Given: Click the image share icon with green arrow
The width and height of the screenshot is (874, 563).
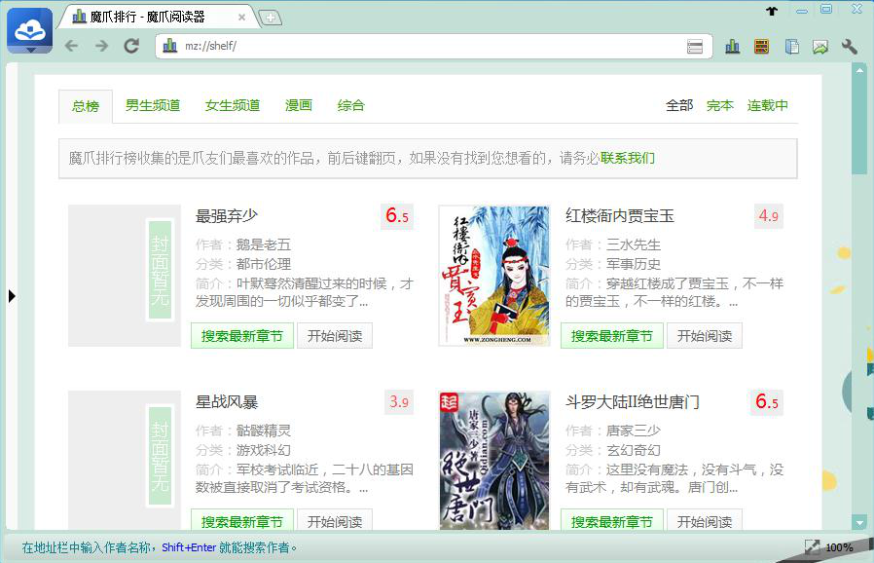Looking at the screenshot, I should 820,46.
